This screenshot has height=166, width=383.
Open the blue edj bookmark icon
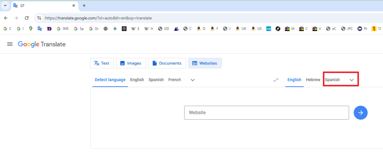[269, 29]
